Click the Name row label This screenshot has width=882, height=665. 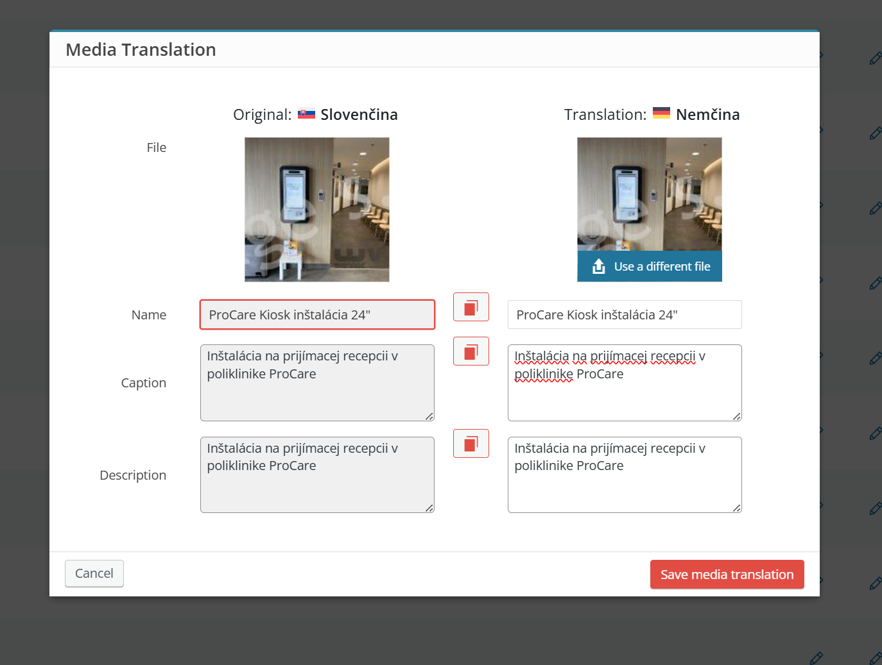click(x=149, y=315)
